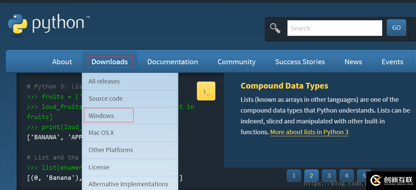Switch to slide 3 of carousel
The image size is (416, 190).
tap(329, 176)
